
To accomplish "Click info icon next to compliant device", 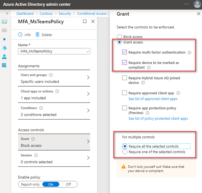I will (x=149, y=68).
